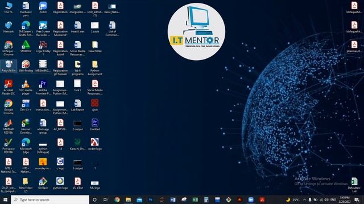Open Calculator from the taskbar
364x204 pixels.
pos(206,199)
